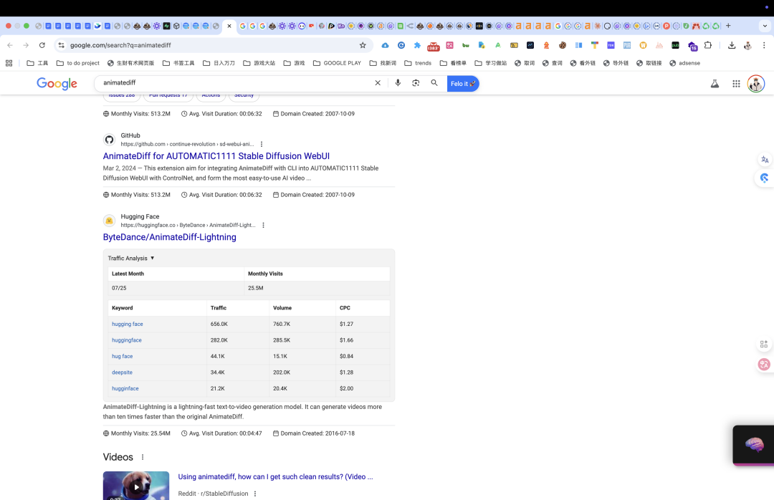Open site information icon in address bar
Viewport: 774px width, 500px height.
(x=61, y=45)
